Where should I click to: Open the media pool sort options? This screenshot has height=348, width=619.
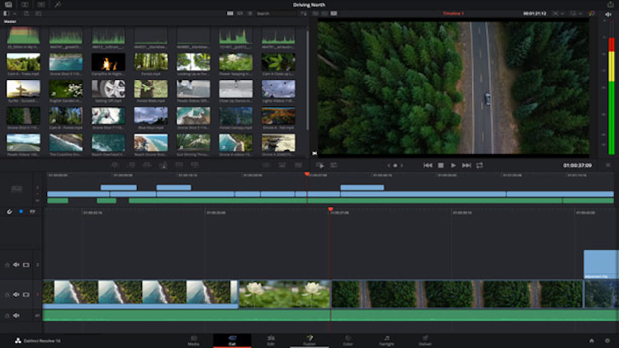point(303,13)
